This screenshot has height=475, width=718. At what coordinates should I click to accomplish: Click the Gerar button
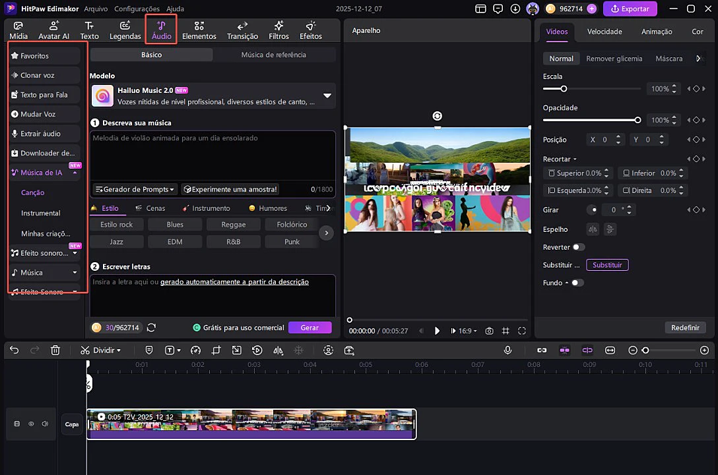[x=310, y=327]
